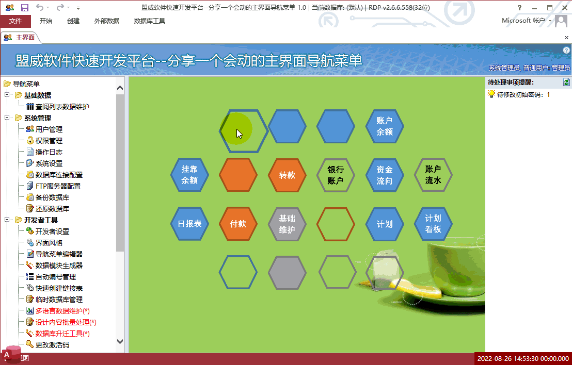Click the 账户余额 hexagon button

[385, 126]
